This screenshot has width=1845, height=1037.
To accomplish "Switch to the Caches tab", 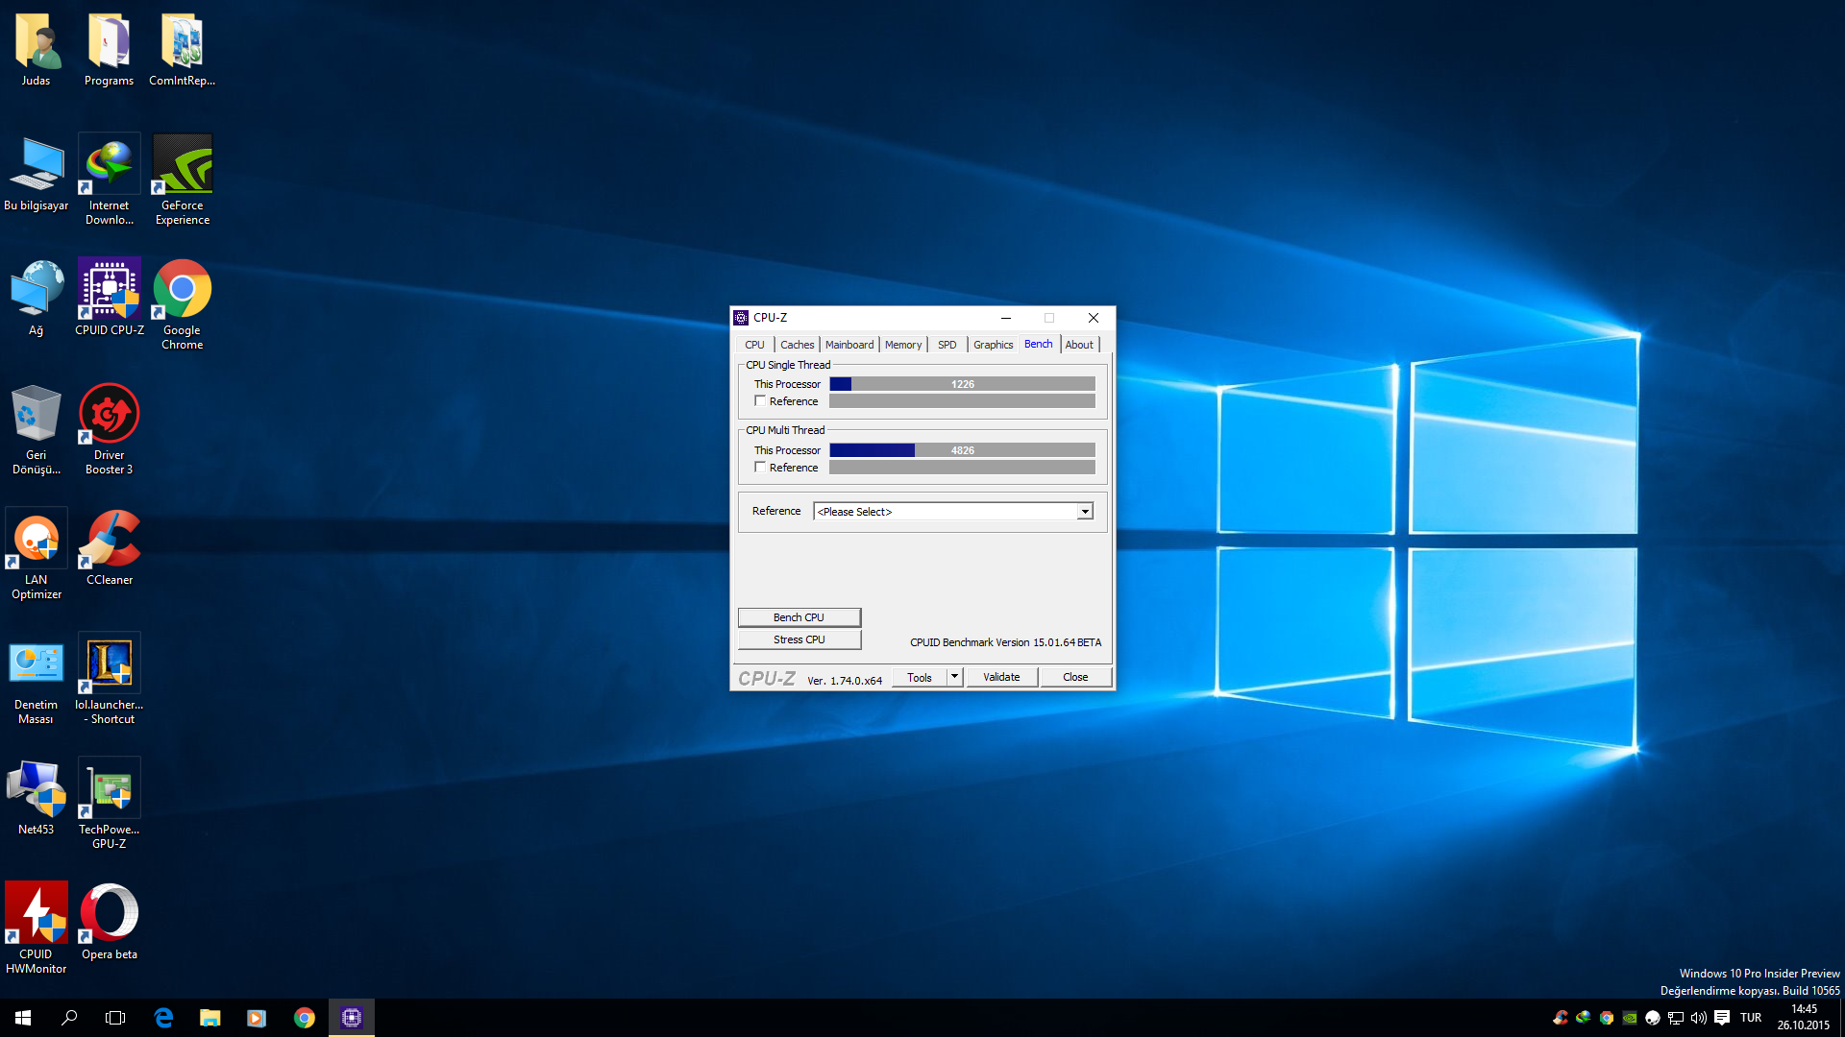I will 797,345.
